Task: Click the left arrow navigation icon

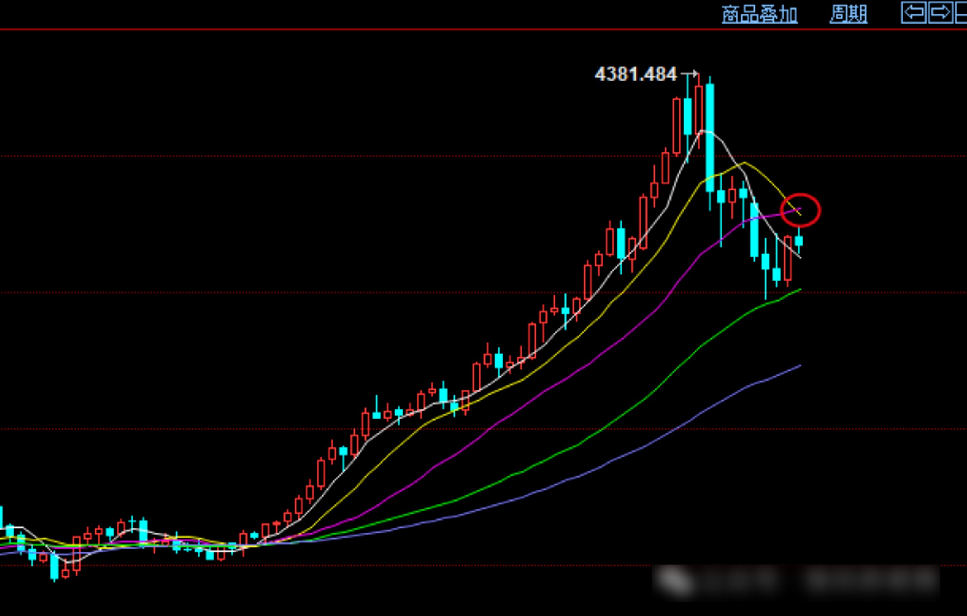Action: (913, 13)
